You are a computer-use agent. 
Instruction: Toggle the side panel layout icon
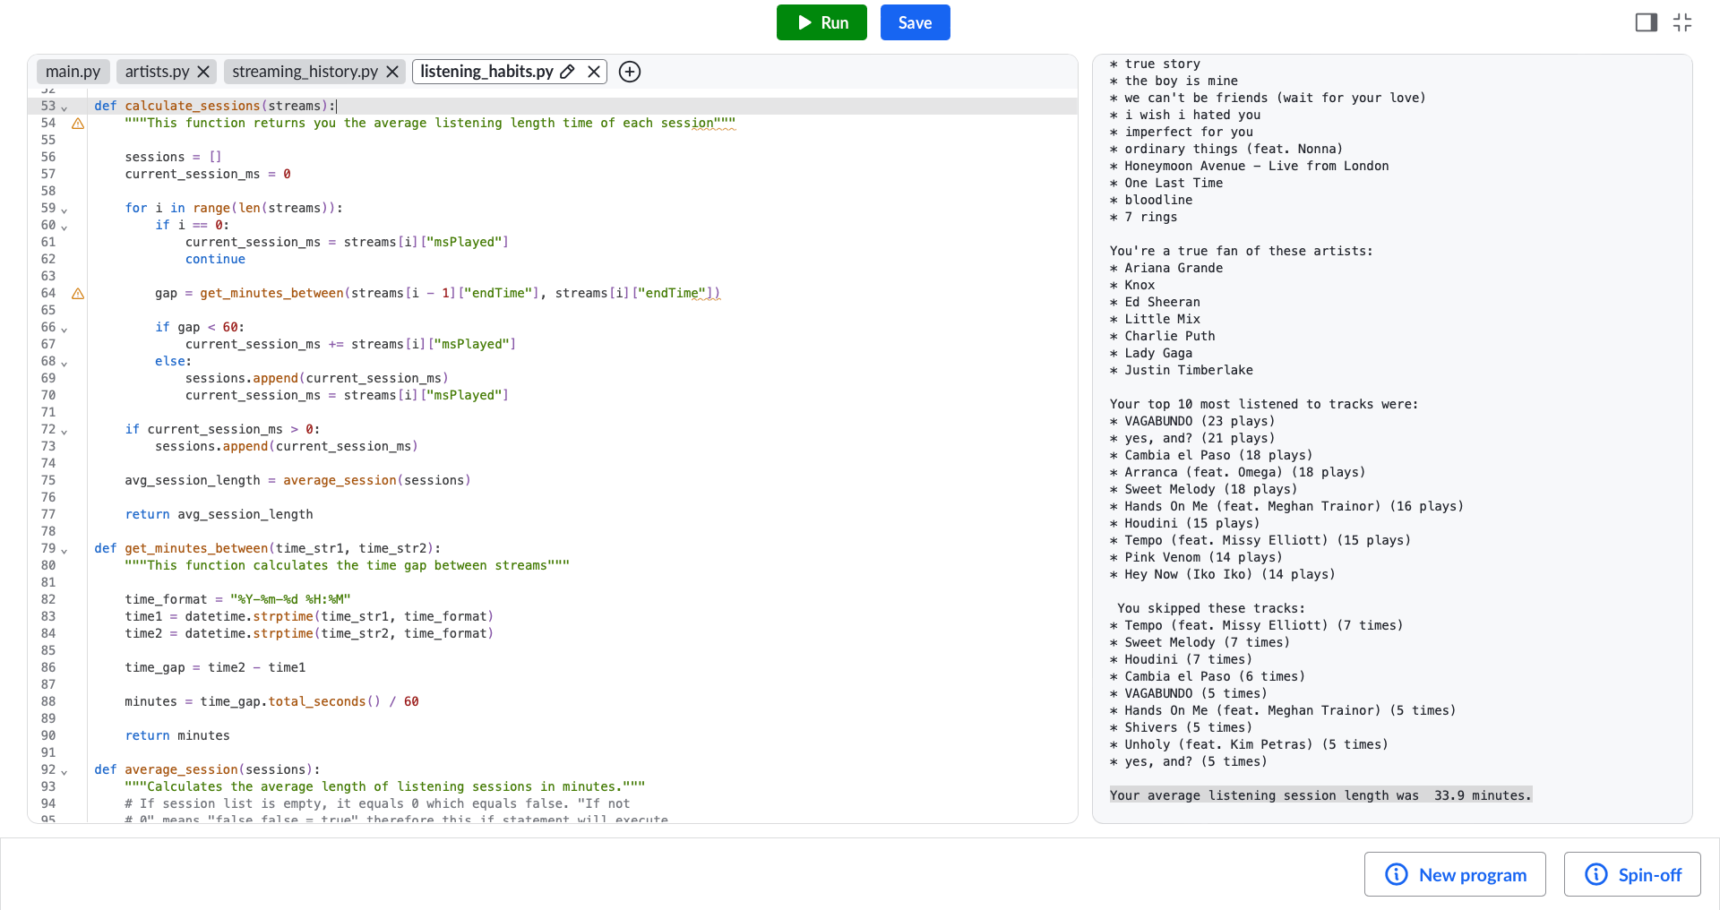tap(1647, 22)
